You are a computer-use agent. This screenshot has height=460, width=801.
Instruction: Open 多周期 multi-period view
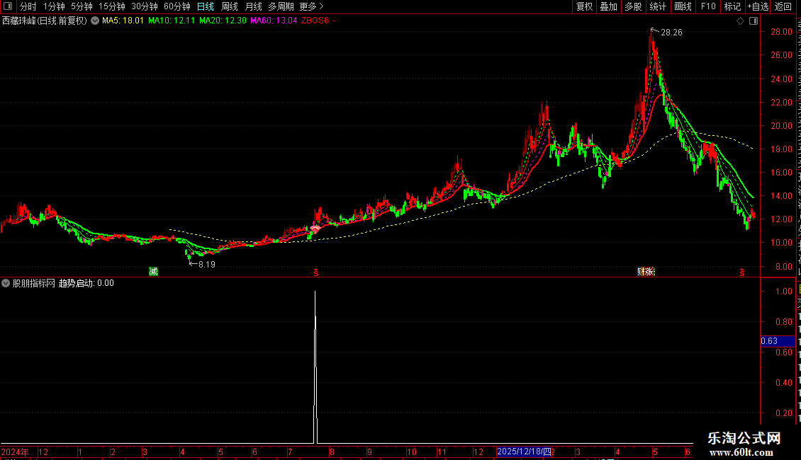[x=281, y=6]
